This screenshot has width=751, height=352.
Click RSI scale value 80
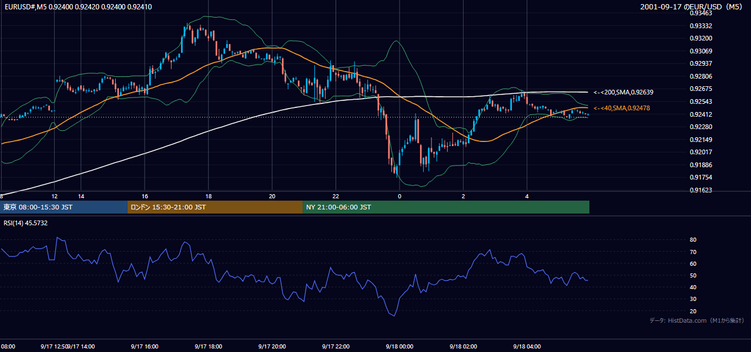(x=693, y=240)
